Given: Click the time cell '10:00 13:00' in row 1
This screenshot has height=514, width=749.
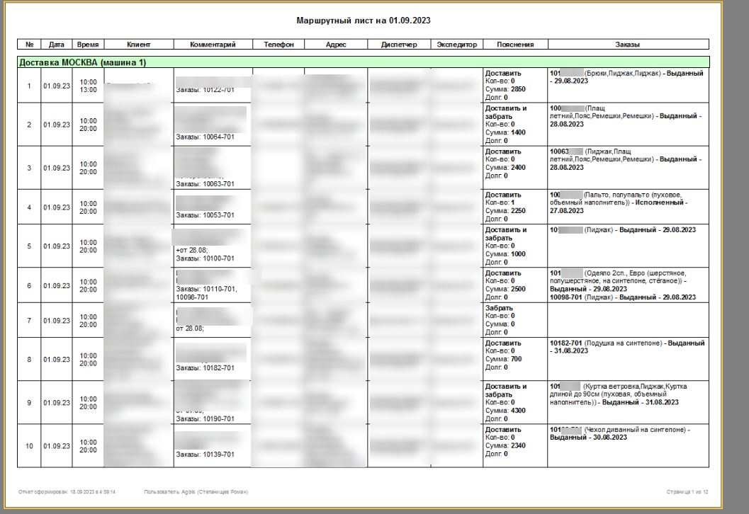Looking at the screenshot, I should pyautogui.click(x=88, y=86).
